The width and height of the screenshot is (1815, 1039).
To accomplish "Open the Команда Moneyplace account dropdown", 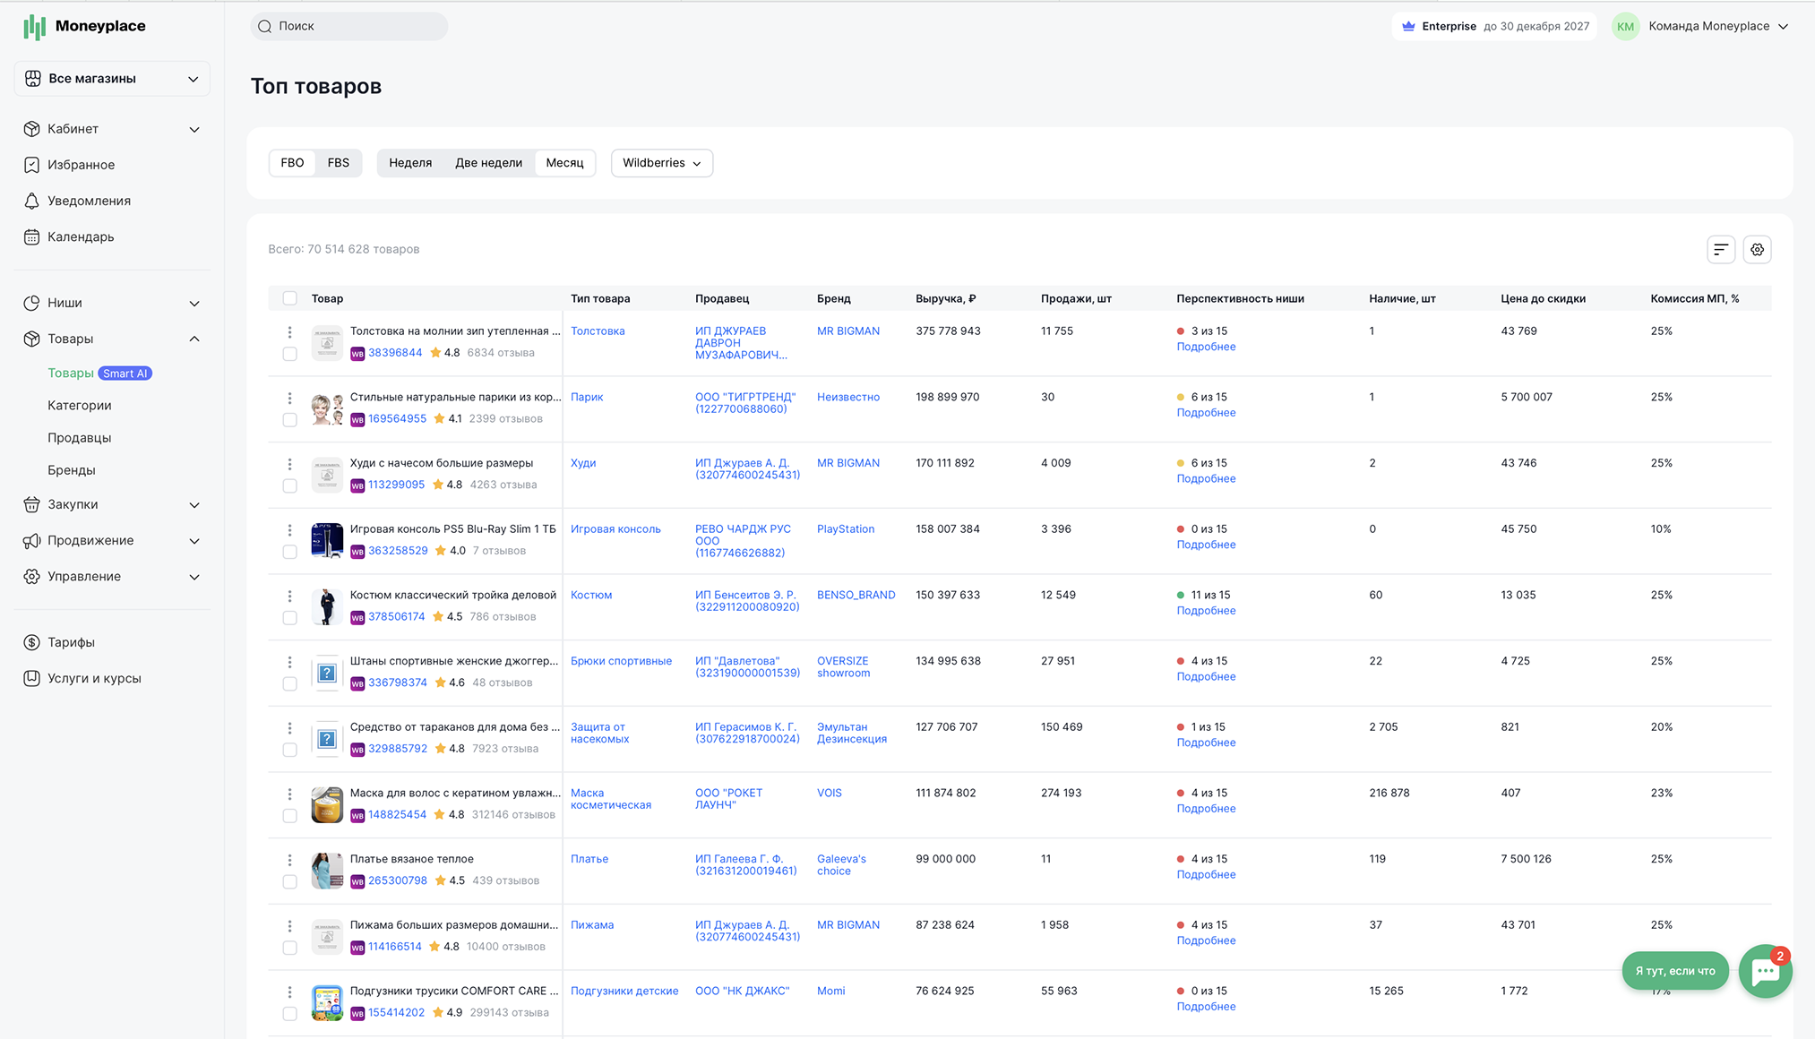I will [1718, 26].
